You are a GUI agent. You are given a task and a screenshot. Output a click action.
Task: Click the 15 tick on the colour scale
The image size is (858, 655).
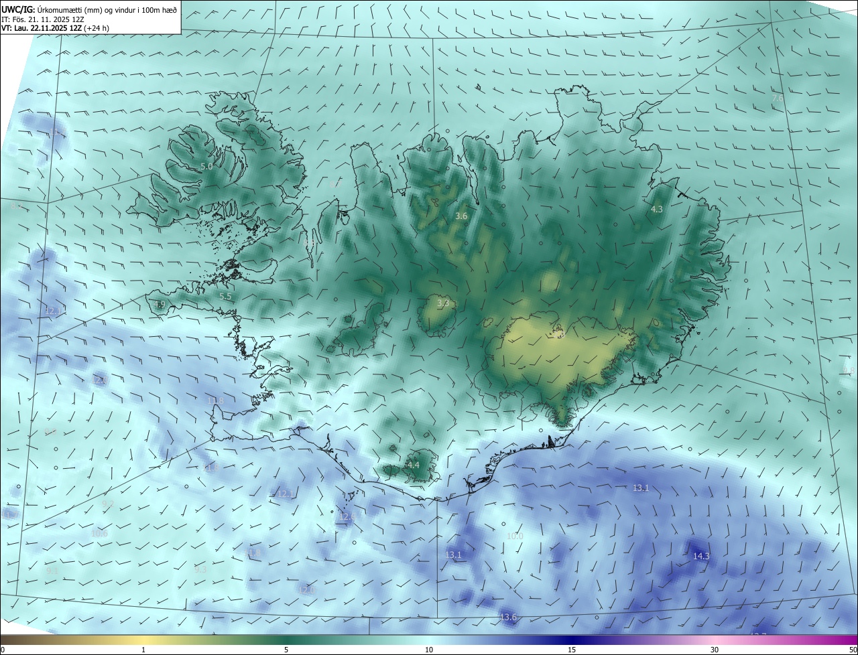[x=572, y=650]
